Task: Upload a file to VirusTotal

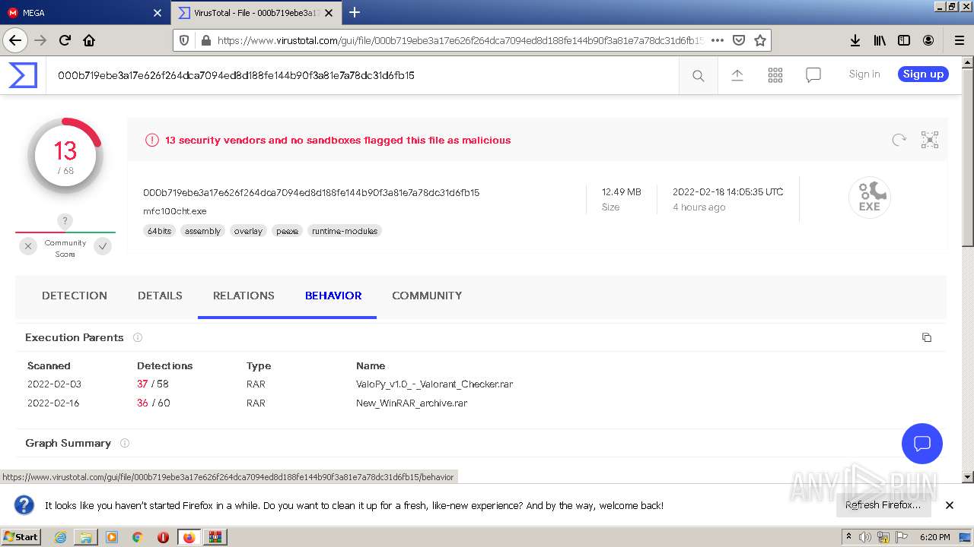Action: pyautogui.click(x=737, y=75)
